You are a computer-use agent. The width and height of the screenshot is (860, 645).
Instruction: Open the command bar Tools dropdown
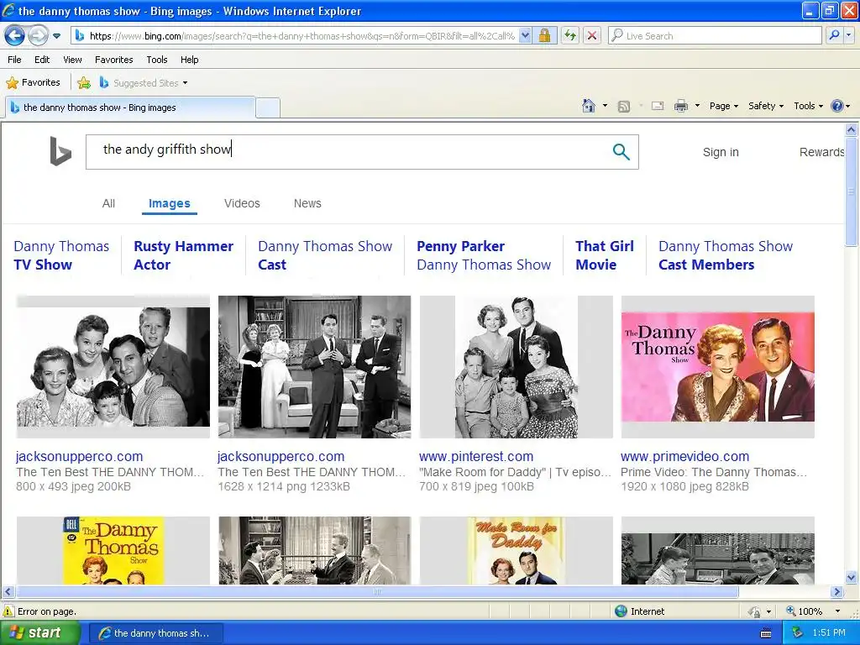tap(808, 106)
